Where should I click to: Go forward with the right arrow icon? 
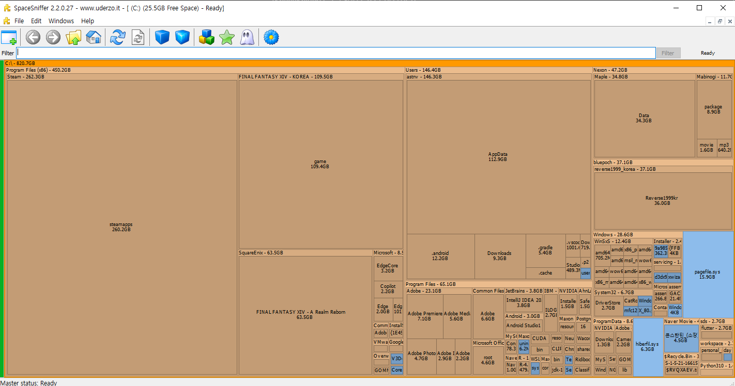click(x=53, y=37)
